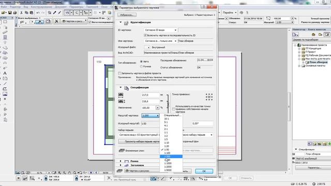Toggle use drawing's own origin as anchor checkbox
This screenshot has width=331, height=186.
pos(174,109)
